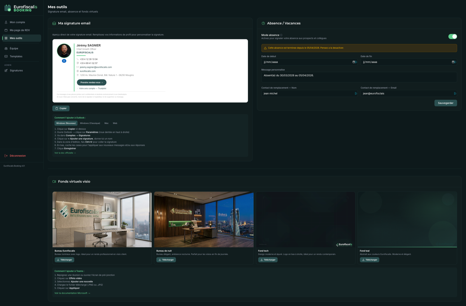Open Templates in the sidebar
466x306 pixels.
[16, 56]
